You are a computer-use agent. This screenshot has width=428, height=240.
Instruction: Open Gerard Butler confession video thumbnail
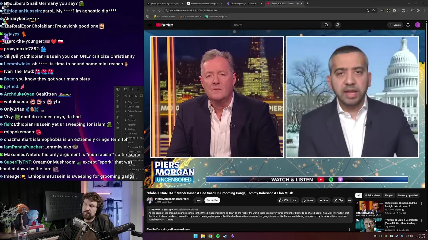click(369, 225)
